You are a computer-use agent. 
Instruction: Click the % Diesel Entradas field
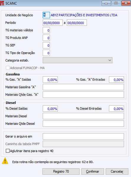pyautogui.click(x=117, y=108)
